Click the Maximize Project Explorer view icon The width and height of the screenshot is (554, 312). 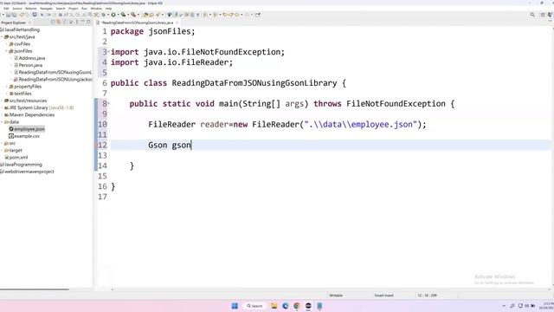point(88,23)
